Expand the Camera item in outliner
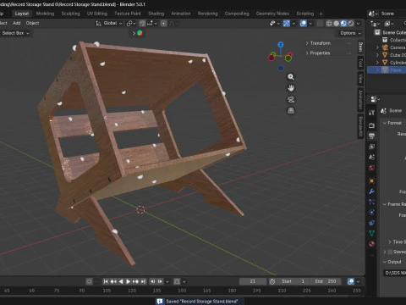The height and width of the screenshot is (305, 406). (377, 47)
